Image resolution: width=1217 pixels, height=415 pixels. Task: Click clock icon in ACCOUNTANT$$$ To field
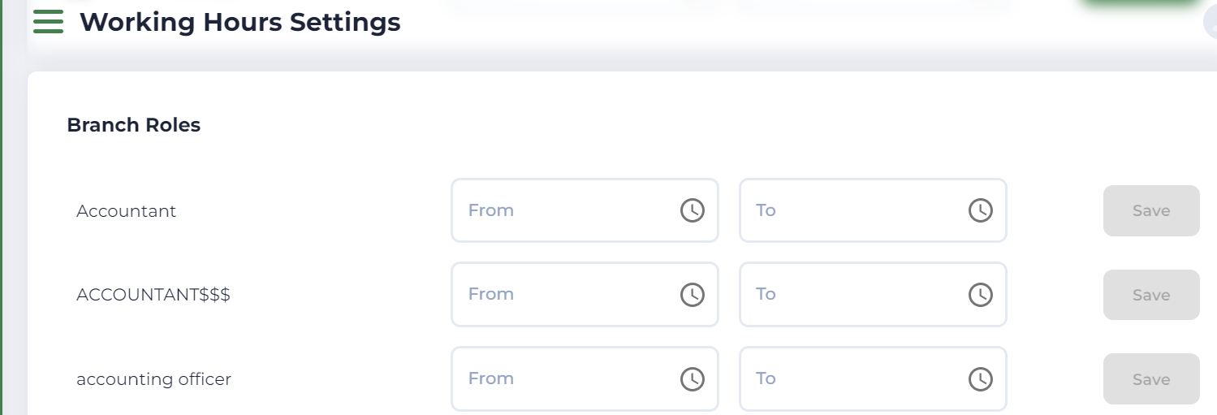point(980,294)
